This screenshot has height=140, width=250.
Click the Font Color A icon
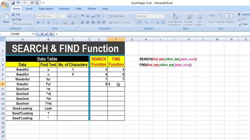pyautogui.click(x=73, y=23)
